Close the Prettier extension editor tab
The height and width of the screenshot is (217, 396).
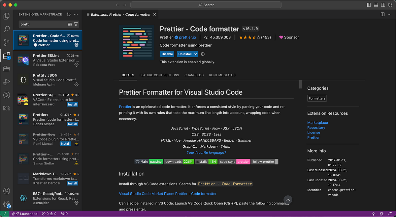tap(155, 14)
